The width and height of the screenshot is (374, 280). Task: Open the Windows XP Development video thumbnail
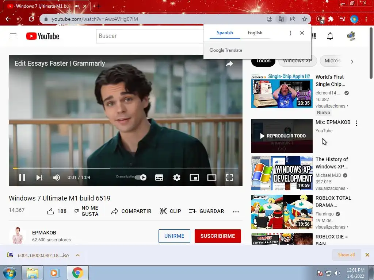coord(282,173)
